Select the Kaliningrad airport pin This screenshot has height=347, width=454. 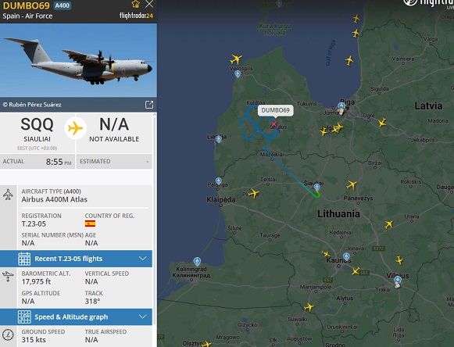197,262
